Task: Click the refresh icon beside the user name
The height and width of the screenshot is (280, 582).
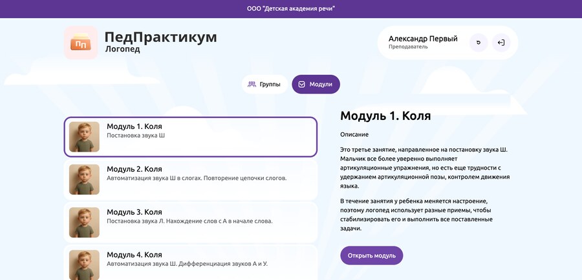Action: coord(479,43)
